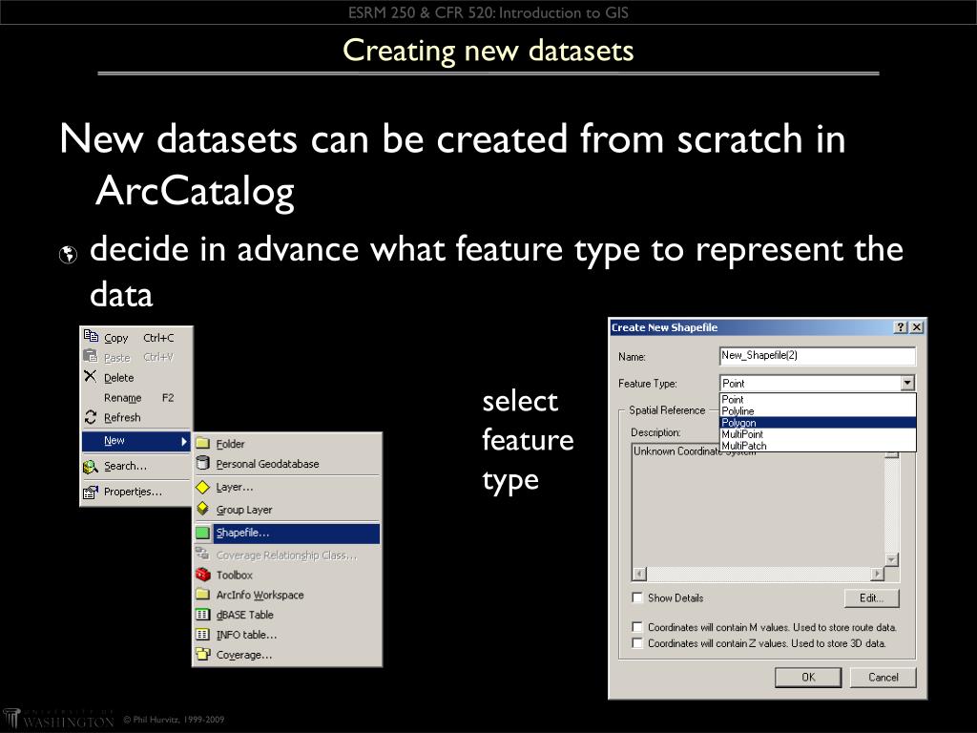977x733 pixels.
Task: Click the Paste clipboard icon
Action: point(91,357)
